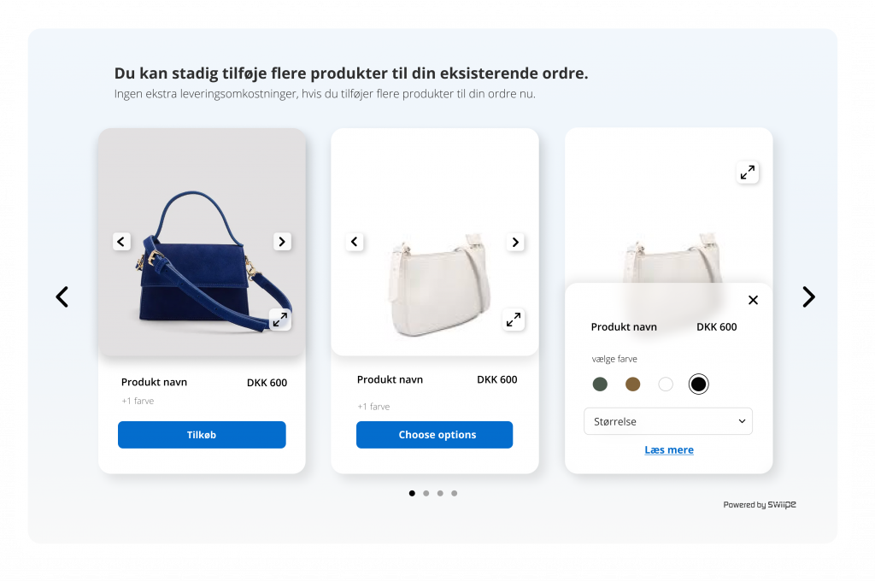875x581 pixels.
Task: Jump to the second carousel page dot
Action: pos(426,493)
